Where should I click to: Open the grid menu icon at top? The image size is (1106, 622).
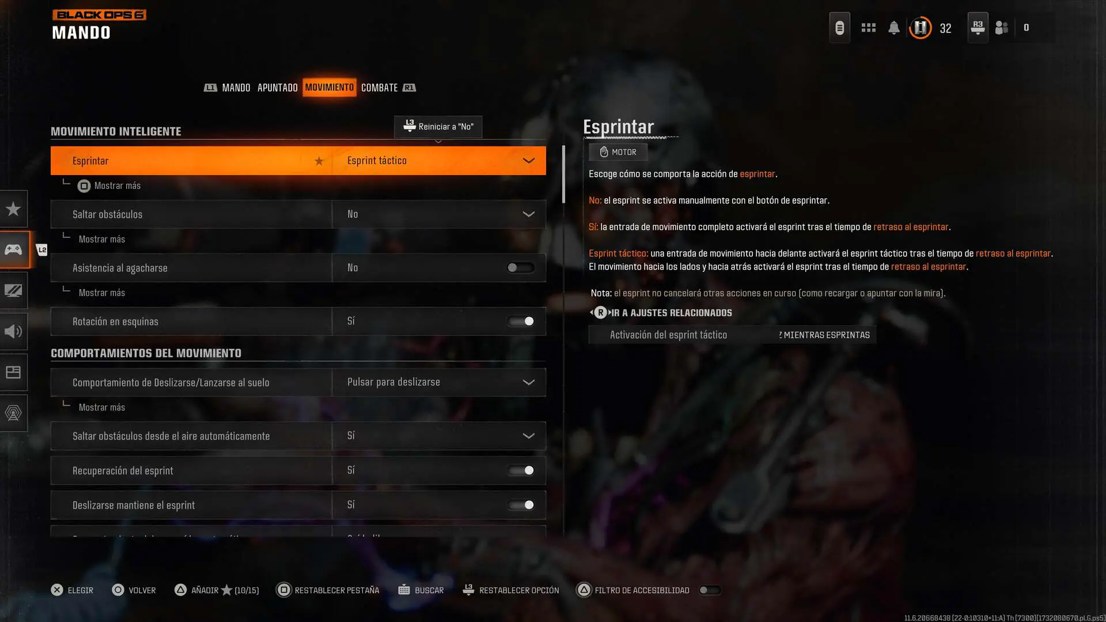(868, 28)
